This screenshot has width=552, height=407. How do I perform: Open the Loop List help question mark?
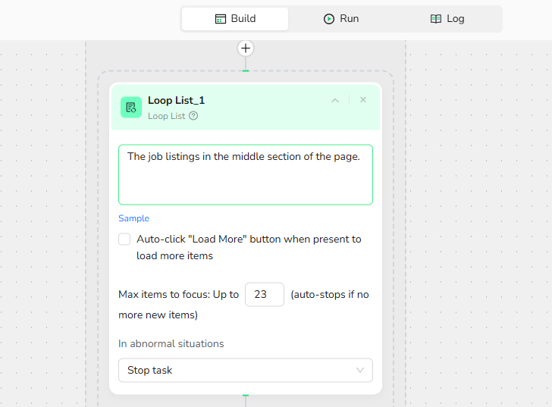(193, 116)
